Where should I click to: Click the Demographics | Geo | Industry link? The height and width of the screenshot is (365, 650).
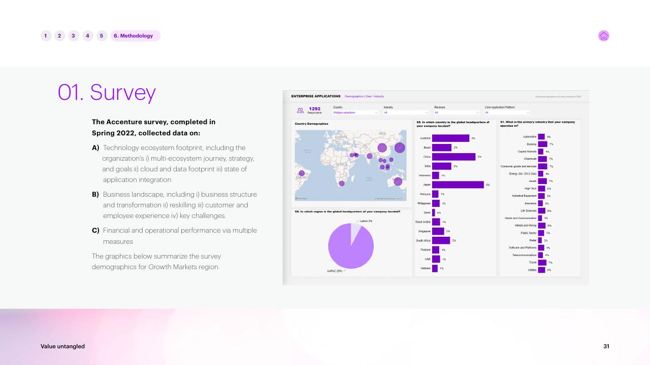pyautogui.click(x=364, y=96)
